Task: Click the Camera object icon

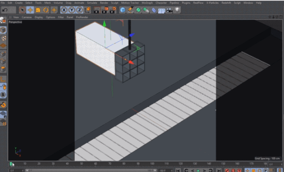Action: (169, 10)
